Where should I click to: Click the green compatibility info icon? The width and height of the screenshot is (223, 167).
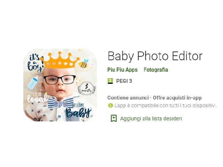coord(110,105)
